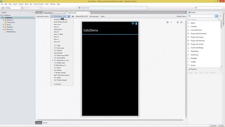The width and height of the screenshot is (225, 127).
Task: Select Progress Bar (Large) in Toolbox
Action: [x=197, y=37]
